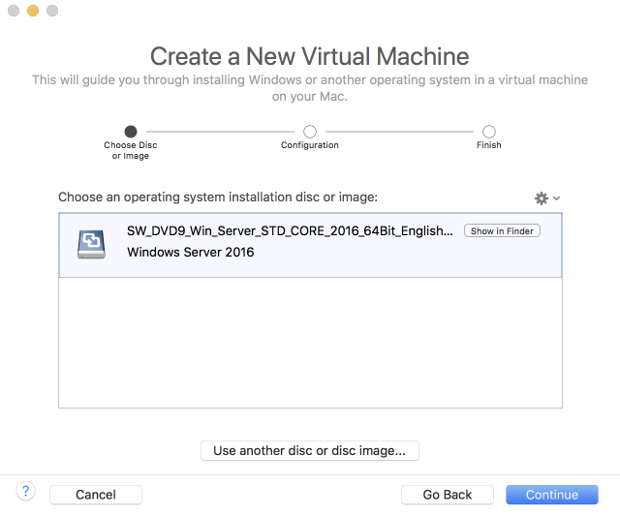Click the filled Choose Disc step circle
This screenshot has height=516, width=620.
click(x=131, y=132)
